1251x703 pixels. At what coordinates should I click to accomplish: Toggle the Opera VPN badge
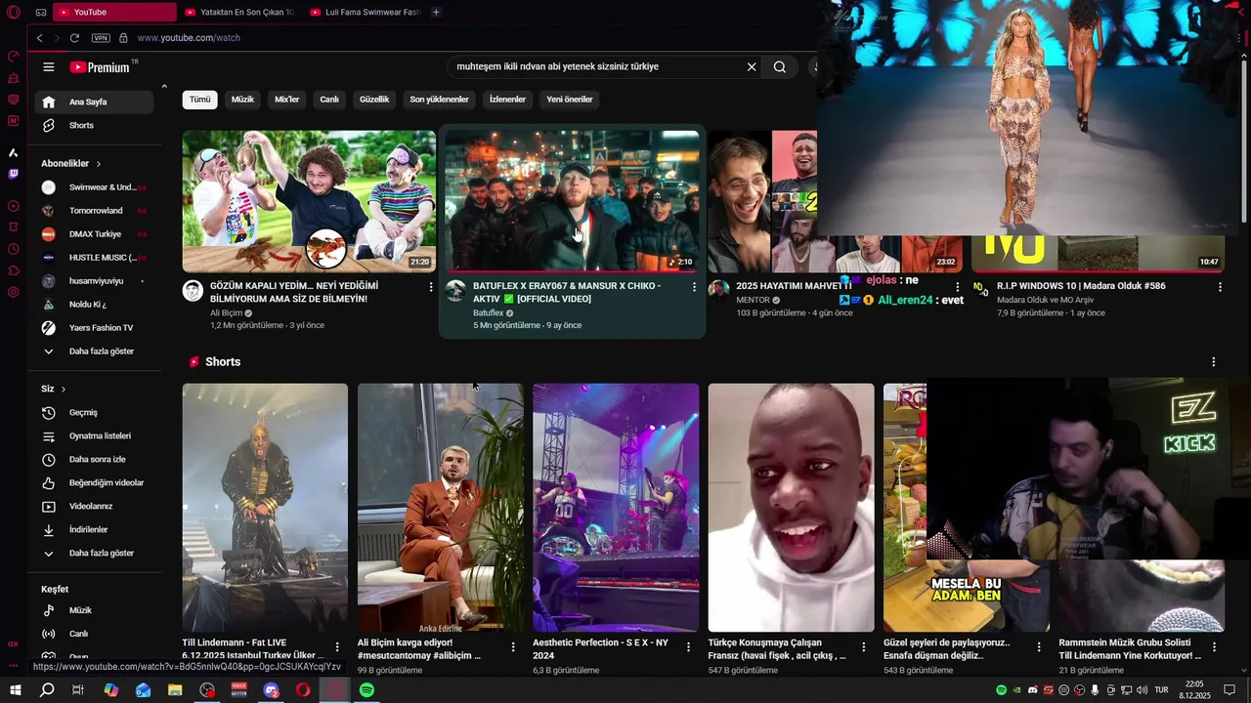tap(101, 37)
